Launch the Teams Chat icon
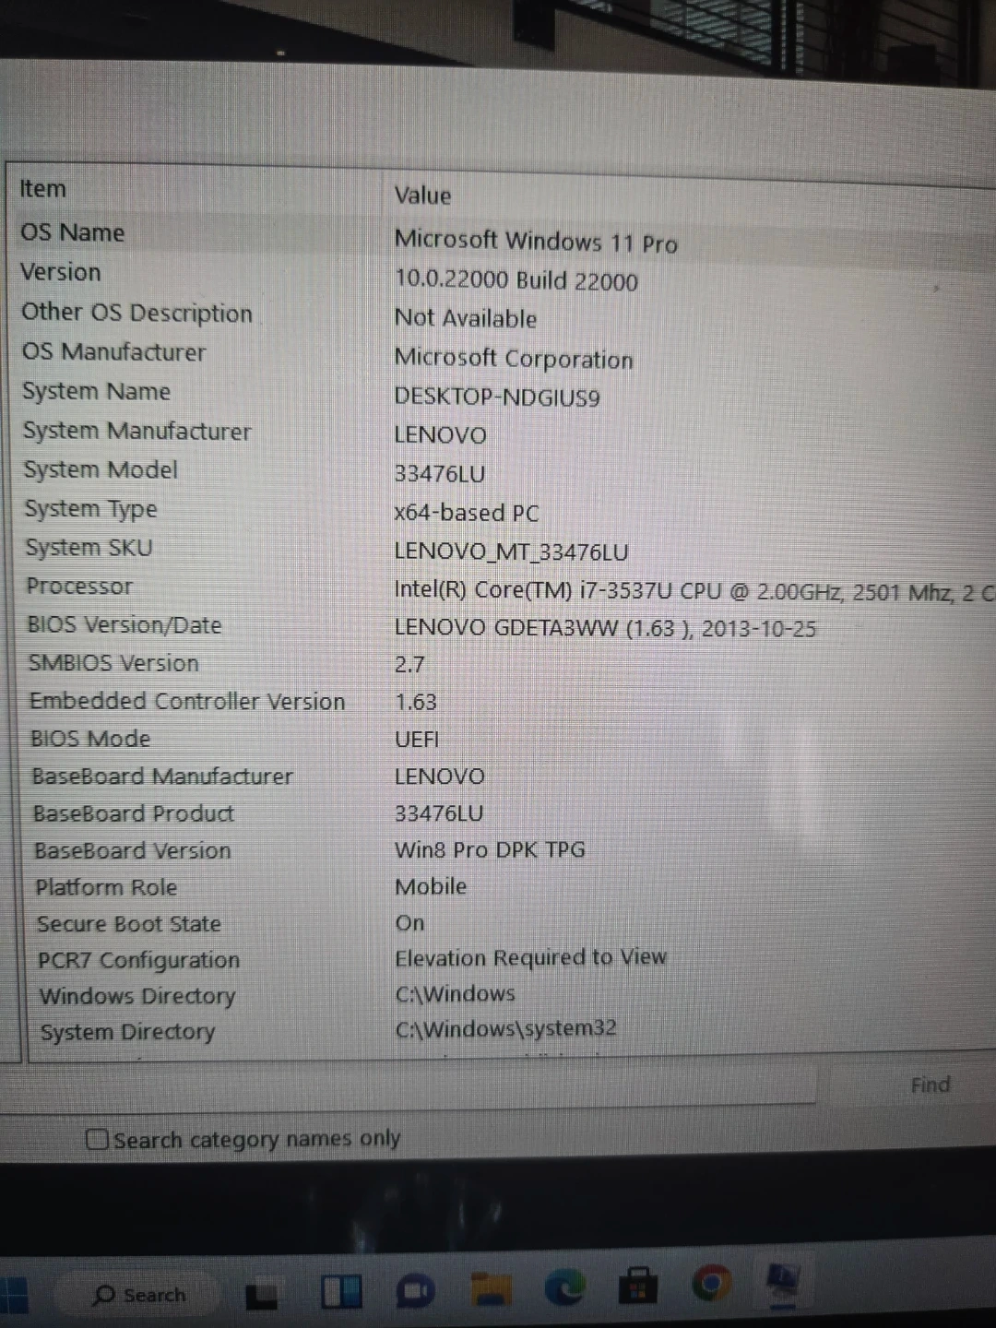 415,1291
